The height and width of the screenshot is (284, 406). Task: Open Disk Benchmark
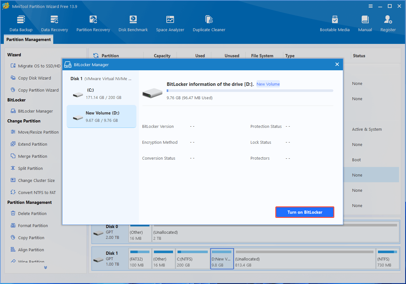(x=133, y=24)
